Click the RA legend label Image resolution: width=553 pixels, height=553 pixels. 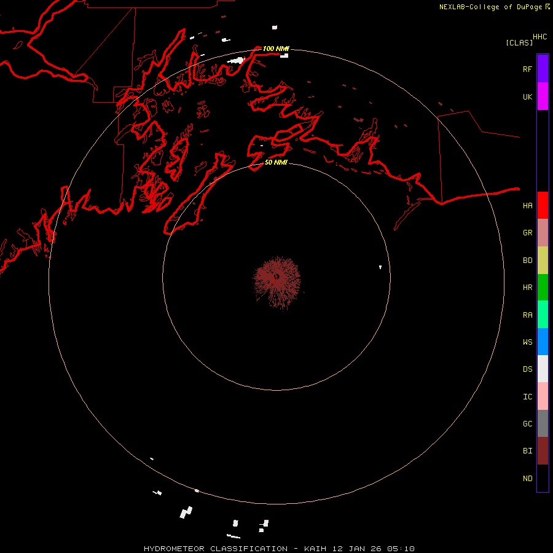(527, 315)
